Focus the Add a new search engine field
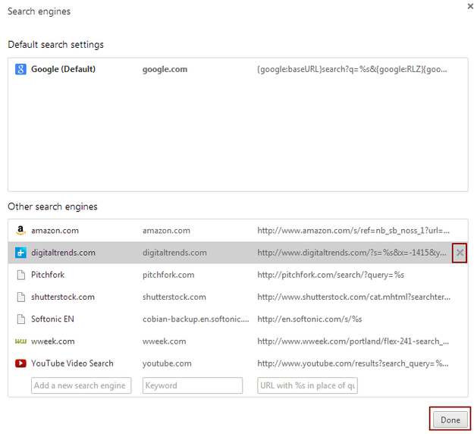 (x=81, y=385)
